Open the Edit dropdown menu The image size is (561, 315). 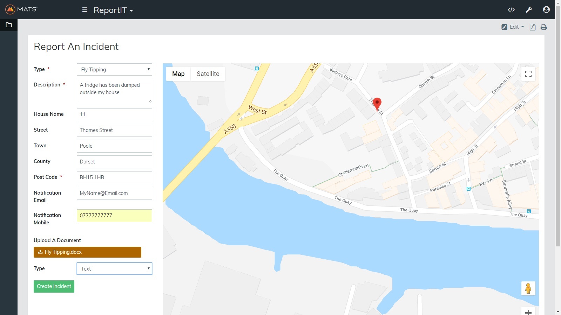[513, 27]
